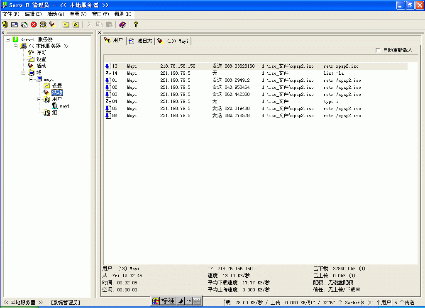Click the download arrow icon on row 81
This screenshot has width=425, height=308.
(x=108, y=80)
